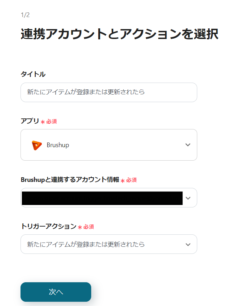
Task: Click the red required asterisk beside アプリ
Action: [43, 122]
